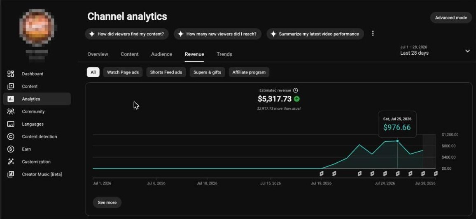Select Analytics in the sidebar
Screen dimensions: 476x219
pos(37,99)
